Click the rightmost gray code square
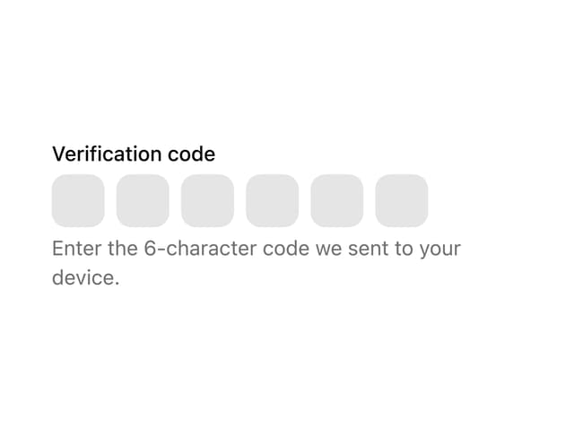The width and height of the screenshot is (574, 431). (x=402, y=200)
